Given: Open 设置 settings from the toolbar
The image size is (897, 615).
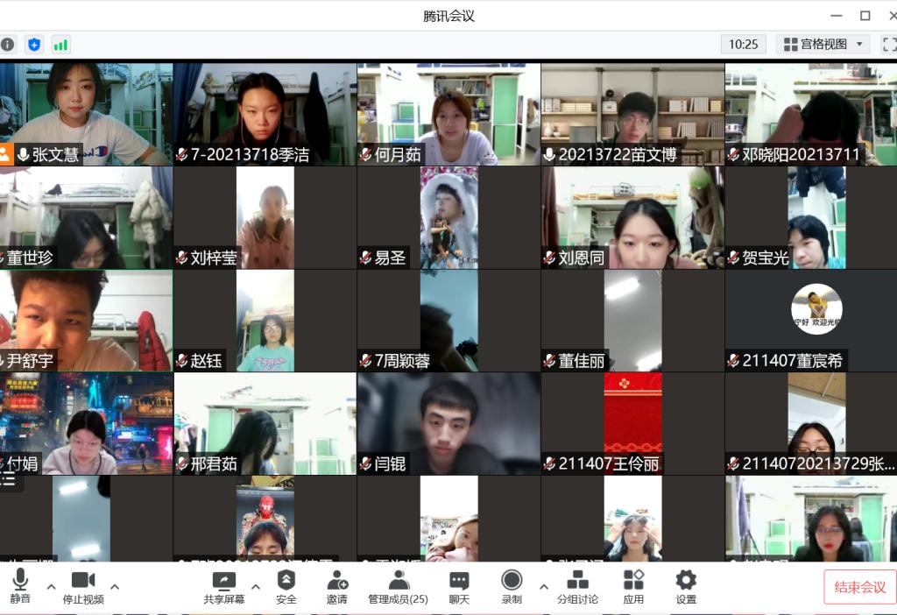Looking at the screenshot, I should 686,586.
